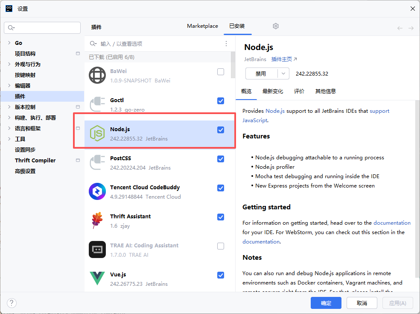Click the GoLand app icon in title bar
The height and width of the screenshot is (314, 420).
pos(9,8)
